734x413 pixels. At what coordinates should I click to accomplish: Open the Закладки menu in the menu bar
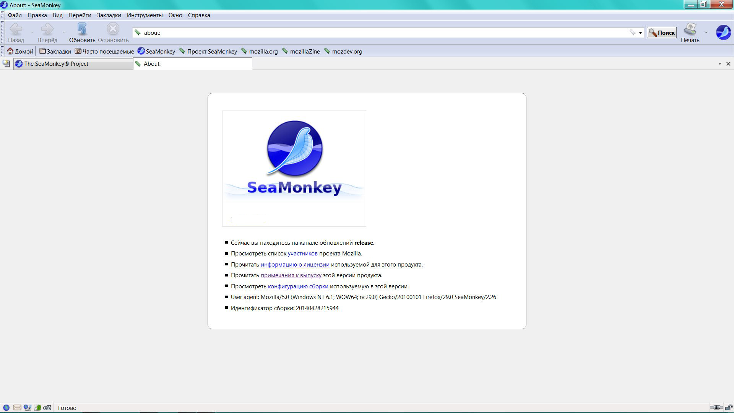coord(109,15)
